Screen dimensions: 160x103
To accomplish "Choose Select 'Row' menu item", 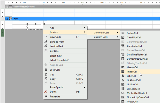I will tap(65, 56).
